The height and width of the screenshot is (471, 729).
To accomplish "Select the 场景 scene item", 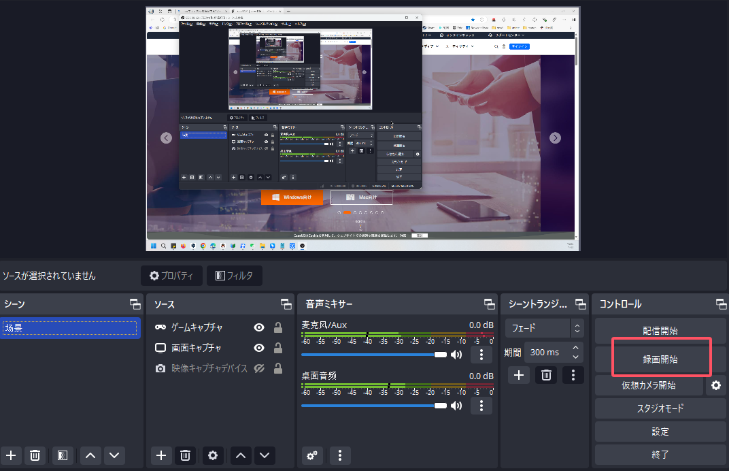I will click(70, 328).
